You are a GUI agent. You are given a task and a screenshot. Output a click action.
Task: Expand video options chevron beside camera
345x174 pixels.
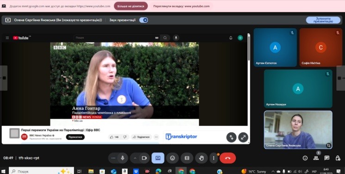click(135, 158)
